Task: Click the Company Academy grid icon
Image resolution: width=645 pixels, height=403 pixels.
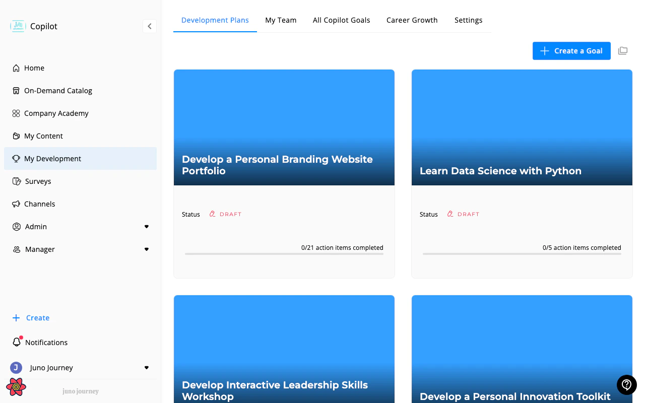Action: tap(16, 113)
